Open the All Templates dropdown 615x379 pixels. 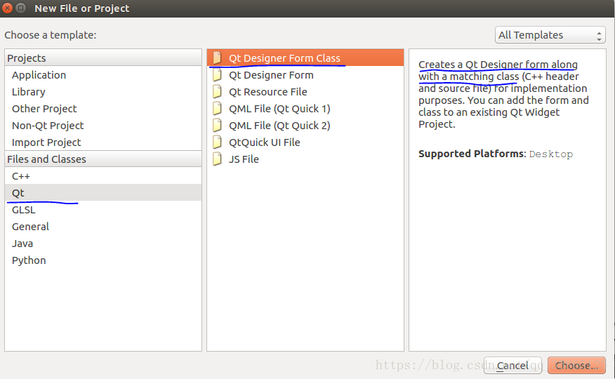(x=550, y=35)
